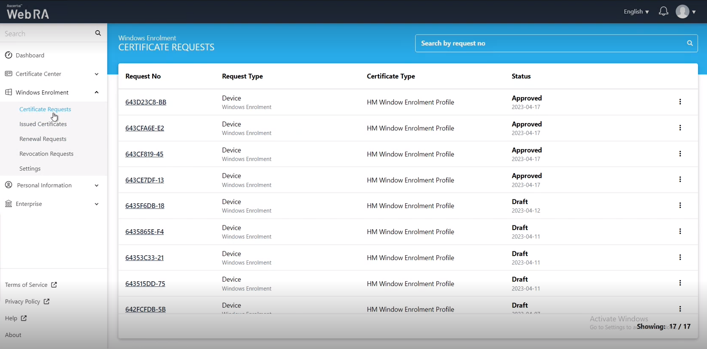Click the sidebar search magnifier icon
This screenshot has height=349, width=707.
[x=98, y=33]
